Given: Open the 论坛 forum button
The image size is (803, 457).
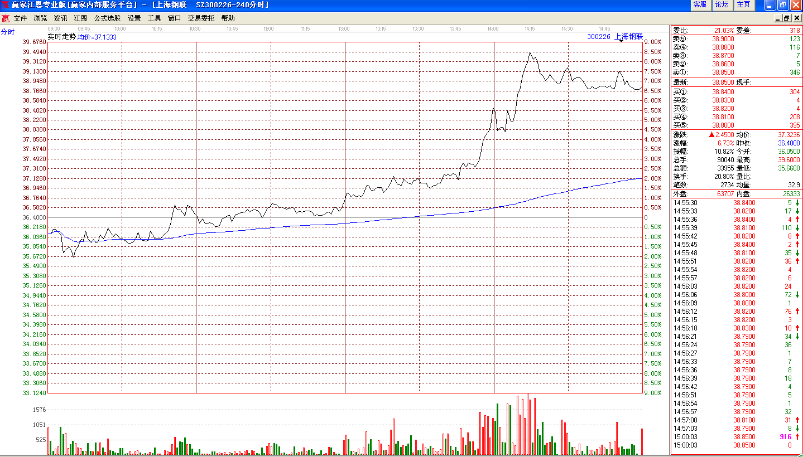Looking at the screenshot, I should pos(722,4).
